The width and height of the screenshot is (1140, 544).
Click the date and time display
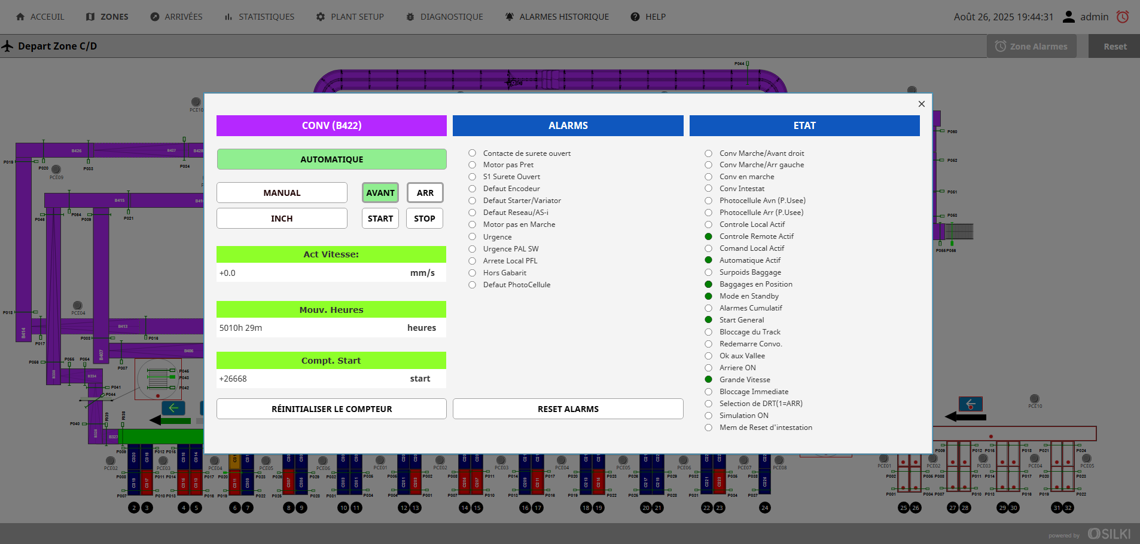point(1003,17)
